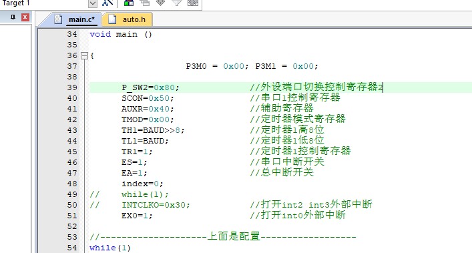
Task: Click the 'SCON=0x50;' statement
Action: (x=148, y=98)
